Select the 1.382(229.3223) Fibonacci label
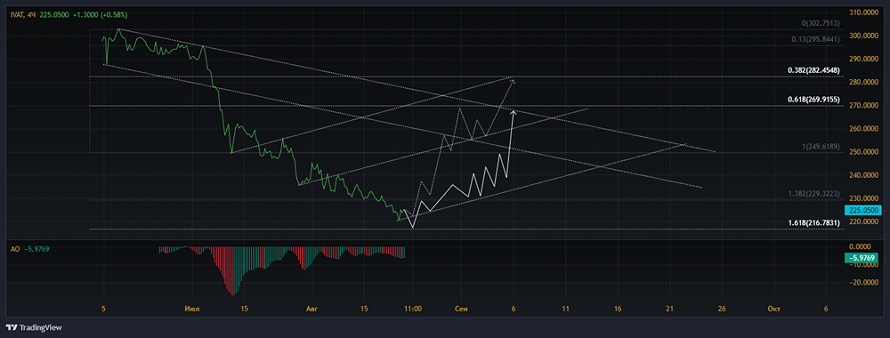Screen dimensions: 890x338 [x=814, y=194]
